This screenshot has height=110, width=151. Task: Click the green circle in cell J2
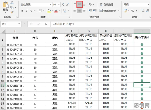pyautogui.click(x=142, y=44)
